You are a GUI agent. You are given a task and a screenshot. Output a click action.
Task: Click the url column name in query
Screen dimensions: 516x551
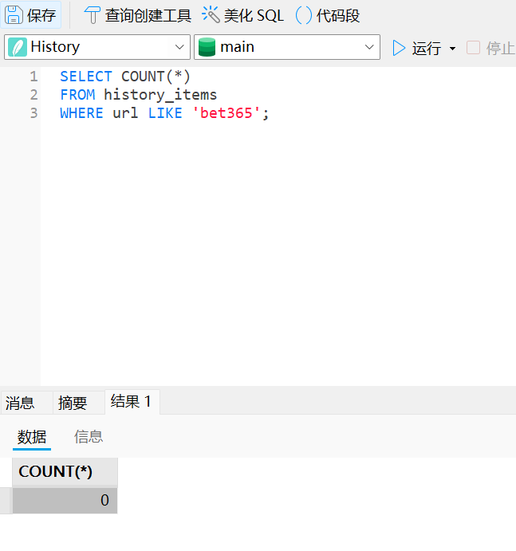(125, 113)
